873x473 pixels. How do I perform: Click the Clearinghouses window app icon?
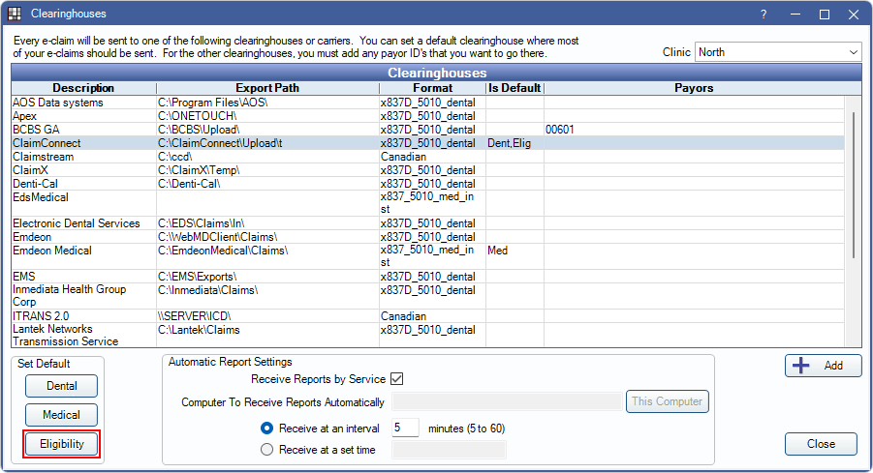(15, 14)
